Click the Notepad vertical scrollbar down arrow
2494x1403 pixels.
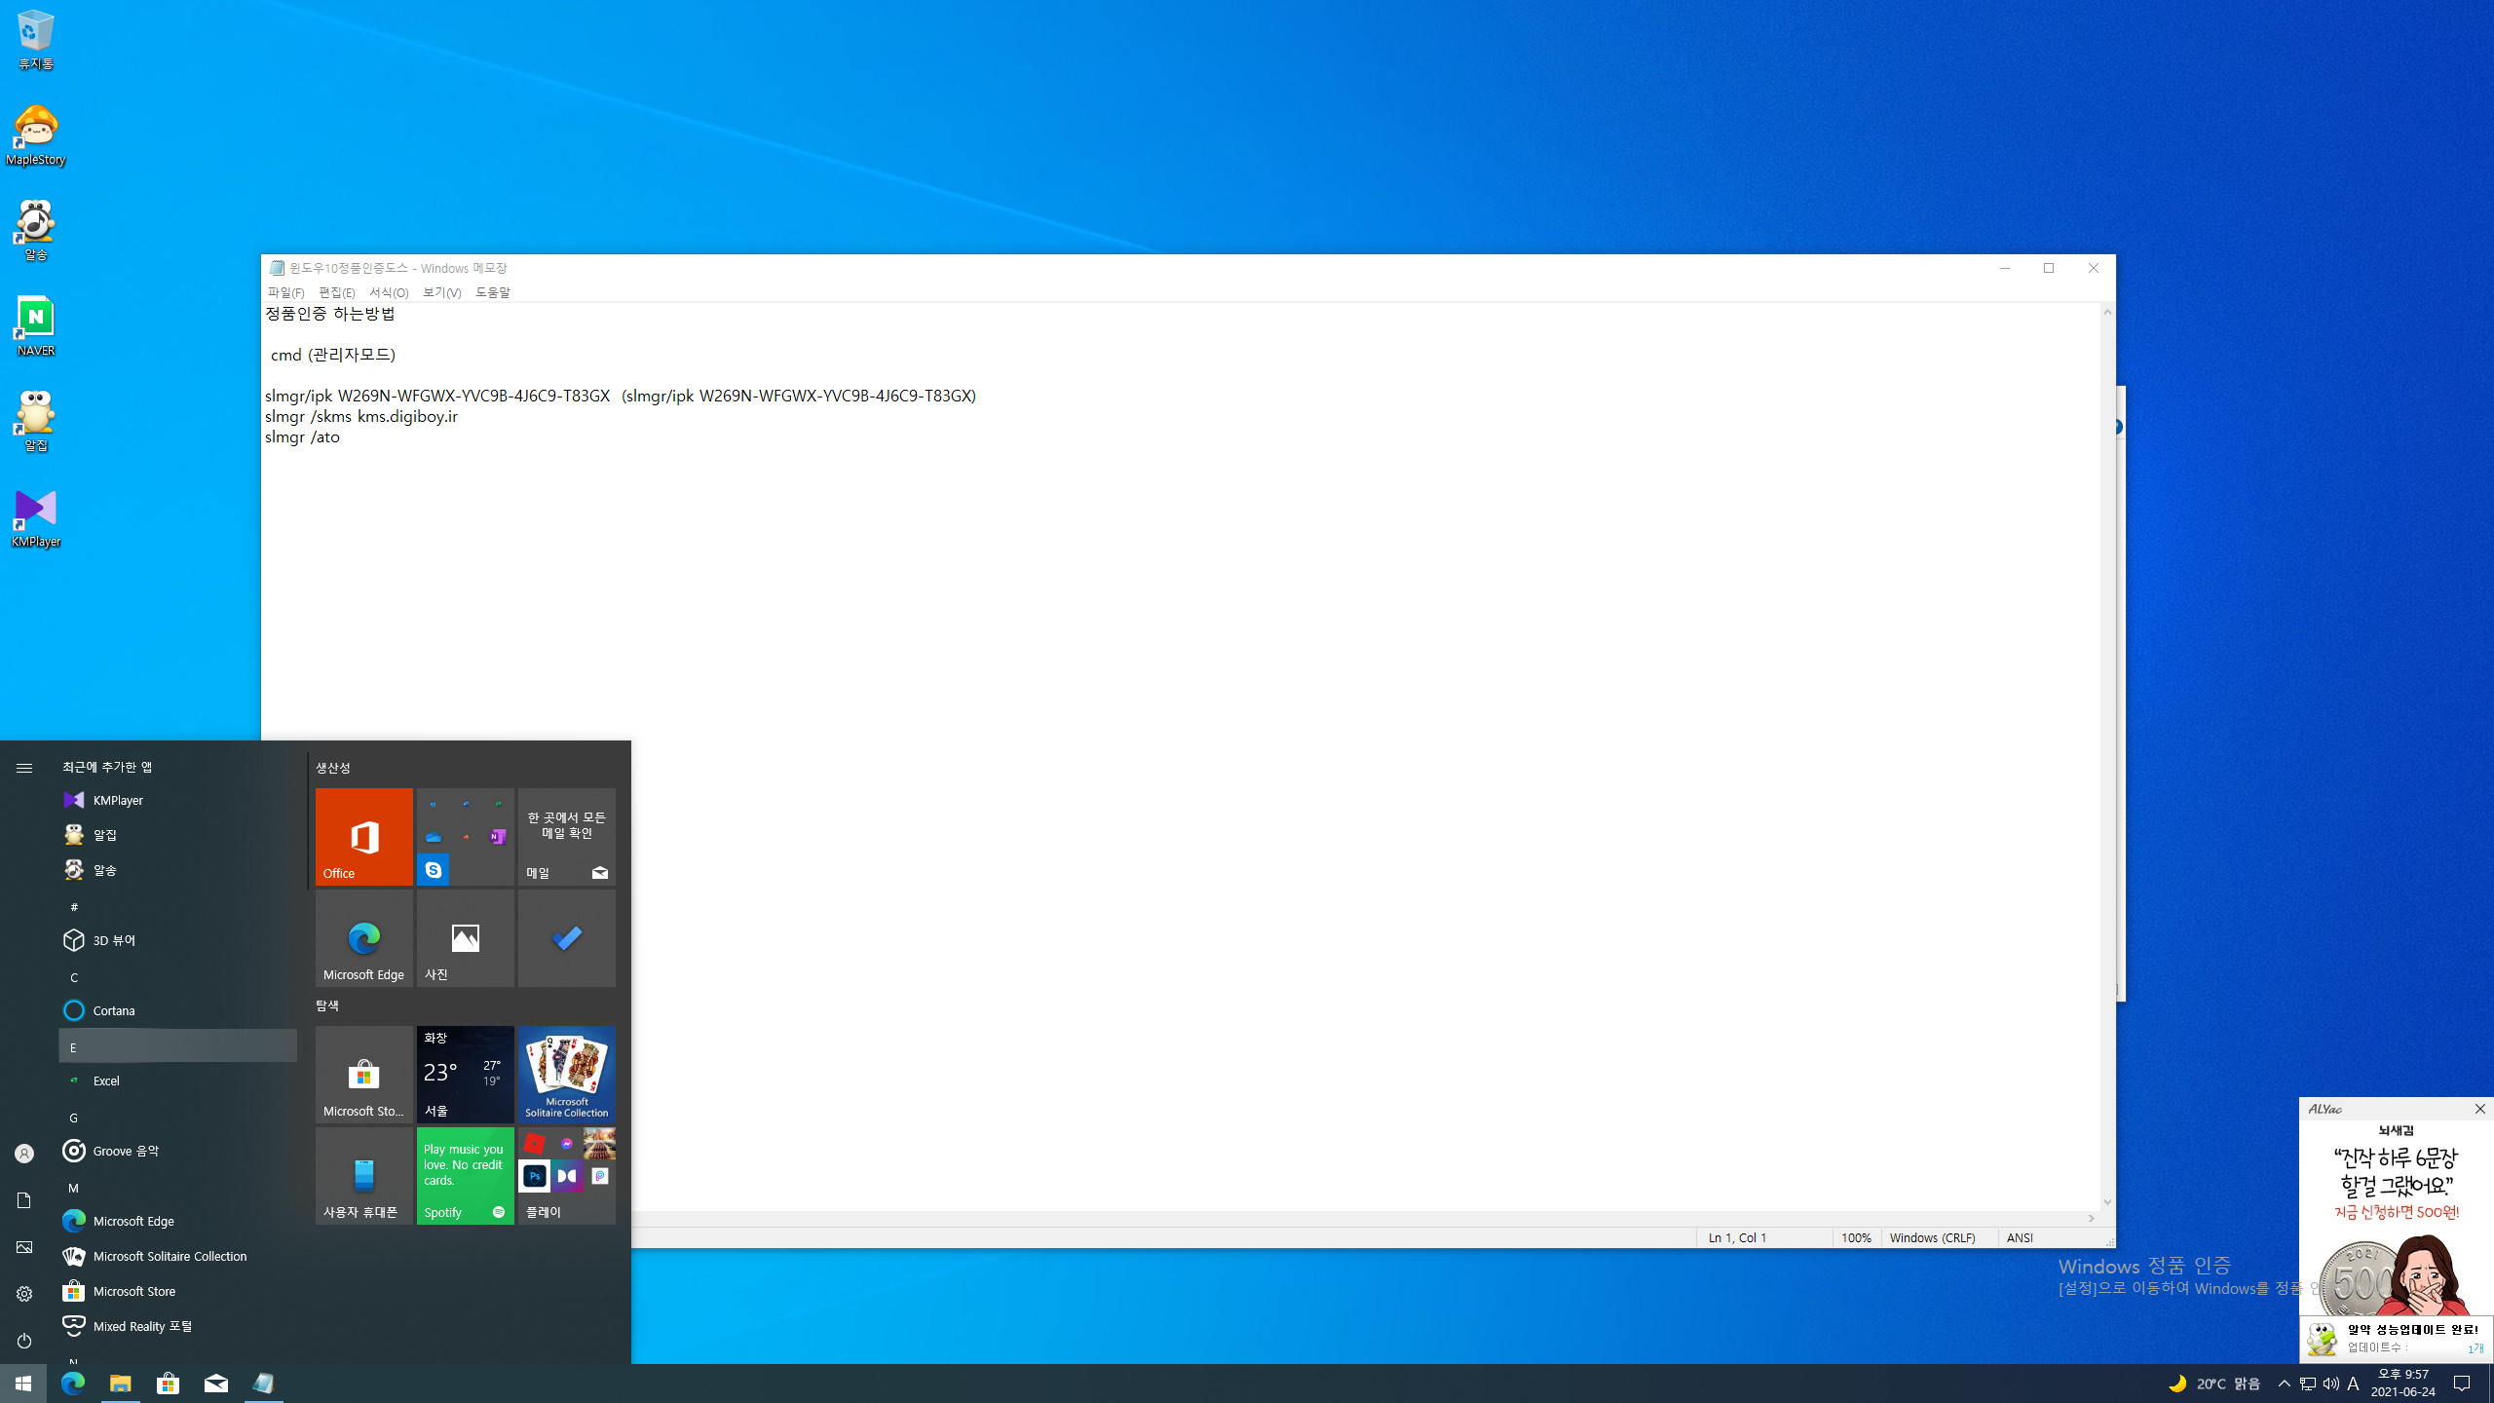2107,1202
